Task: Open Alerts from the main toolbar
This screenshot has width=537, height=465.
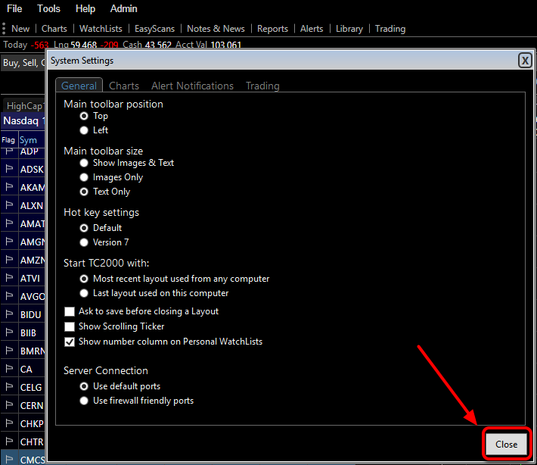Action: 312,29
